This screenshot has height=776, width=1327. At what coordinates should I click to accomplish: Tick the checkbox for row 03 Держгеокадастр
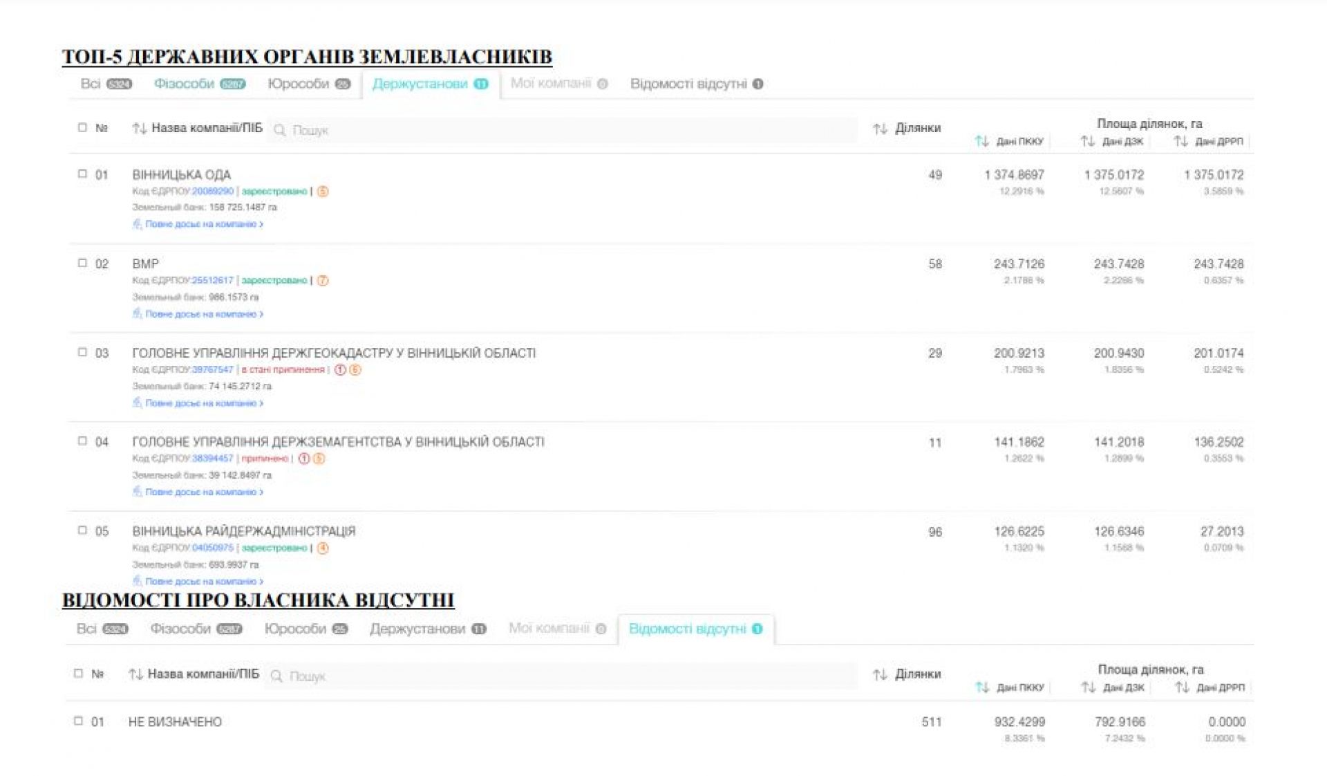[82, 352]
